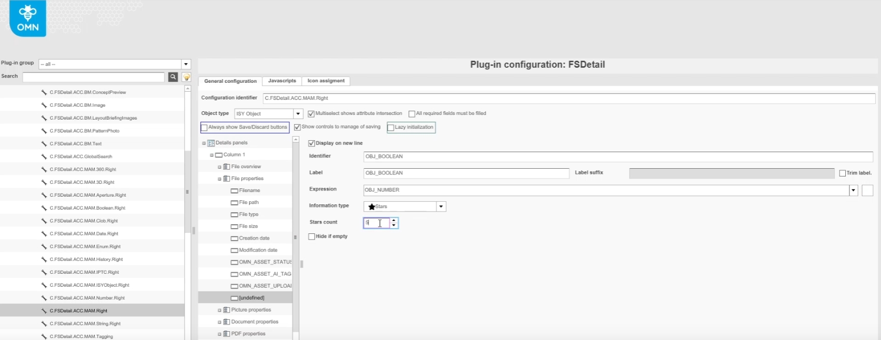Open the Icon assigment tab
881x340 pixels.
pyautogui.click(x=325, y=81)
